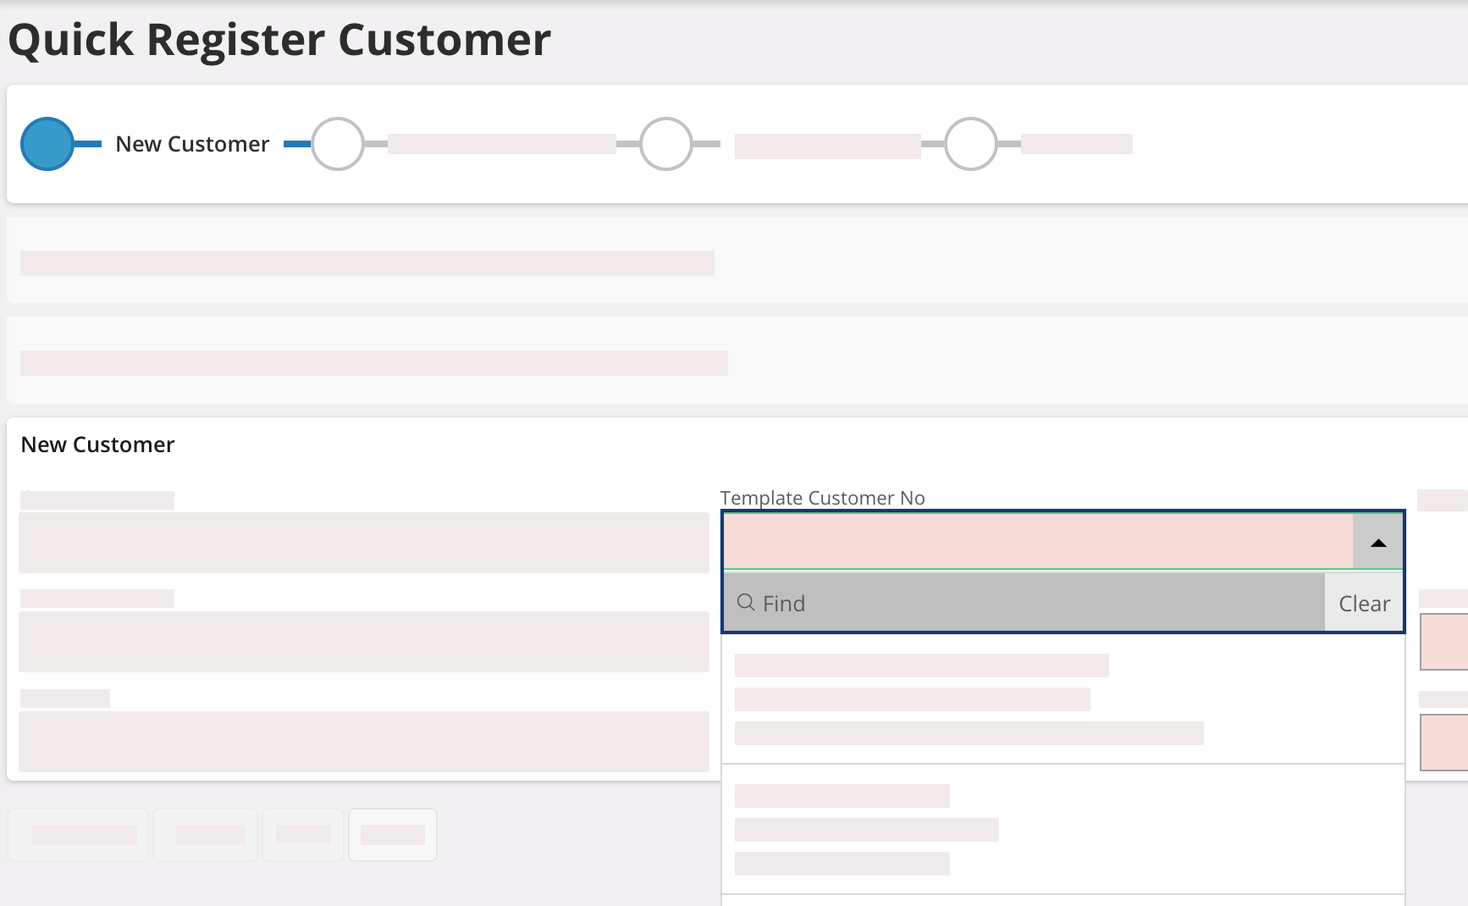
Task: Click the first input under New Customer
Action: click(x=364, y=543)
